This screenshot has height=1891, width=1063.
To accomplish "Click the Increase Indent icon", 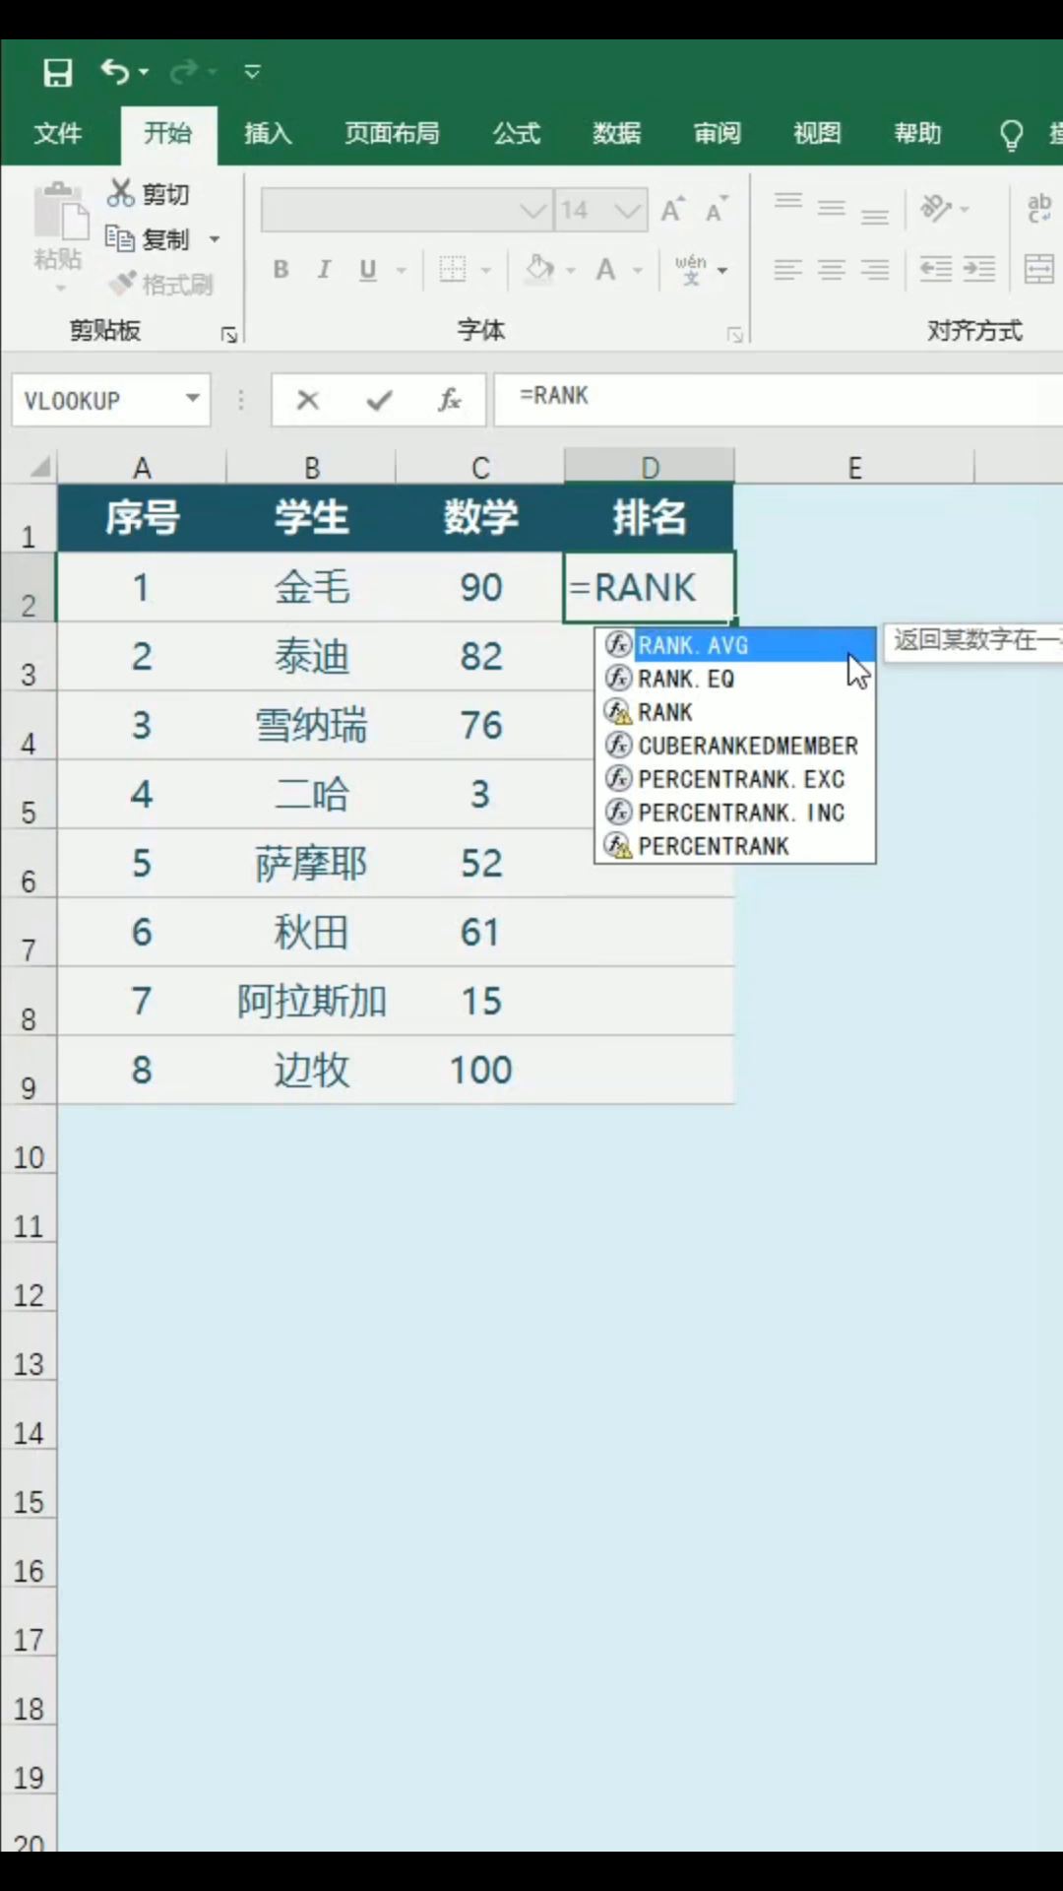I will pos(979,269).
